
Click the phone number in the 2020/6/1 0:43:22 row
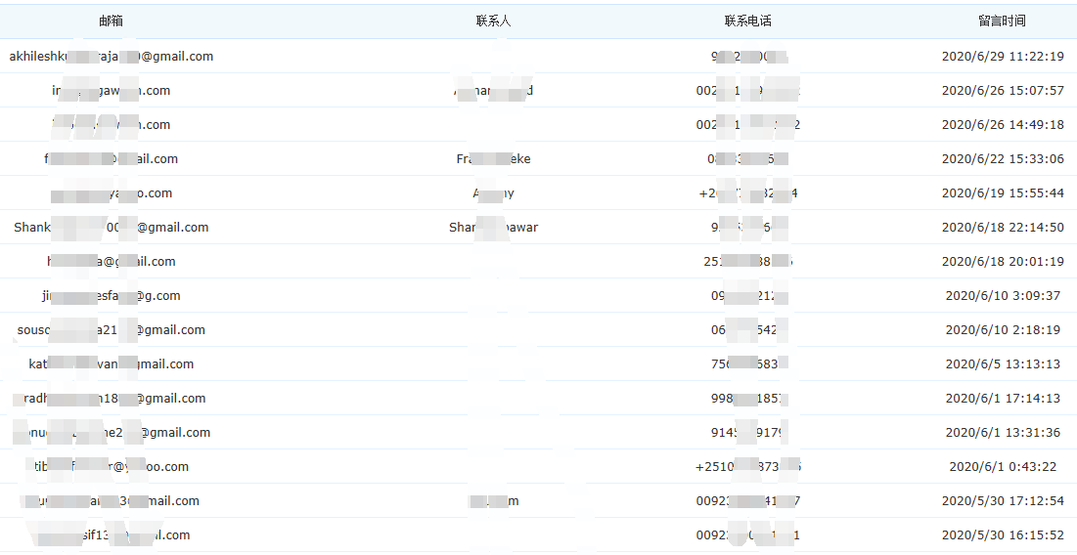click(x=747, y=467)
